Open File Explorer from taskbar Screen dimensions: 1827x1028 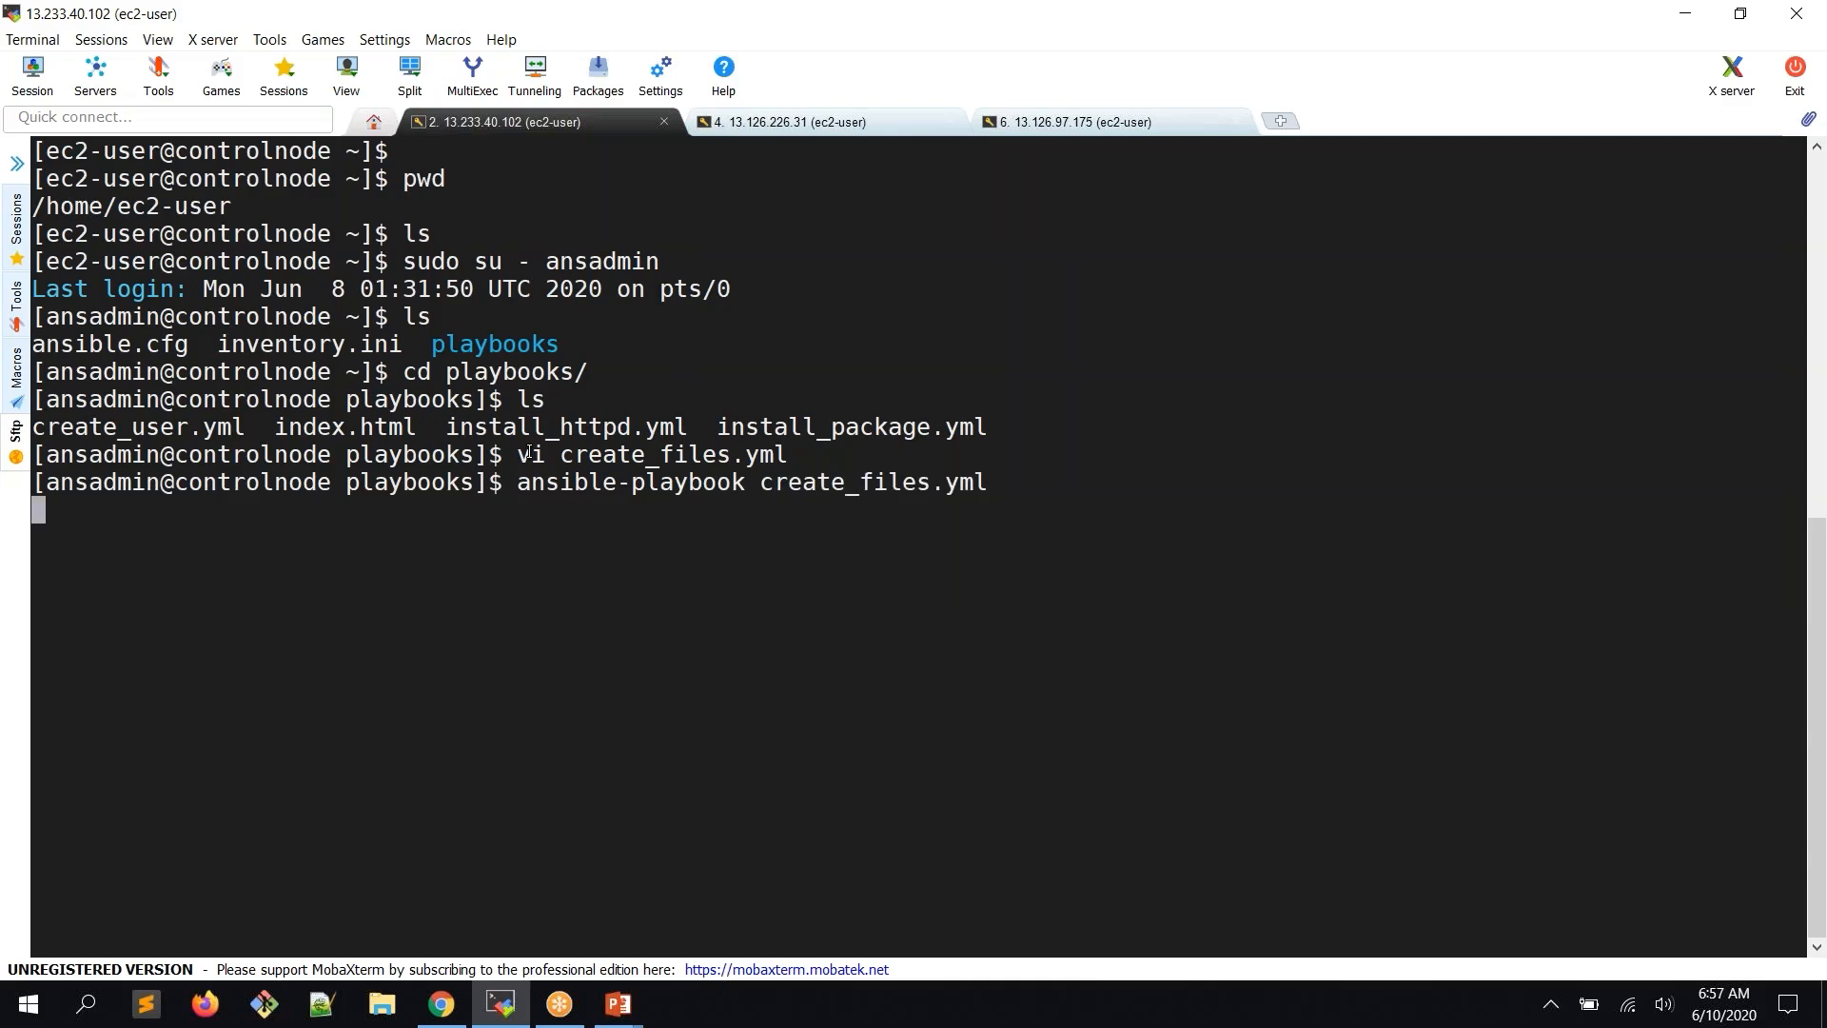coord(382,1004)
